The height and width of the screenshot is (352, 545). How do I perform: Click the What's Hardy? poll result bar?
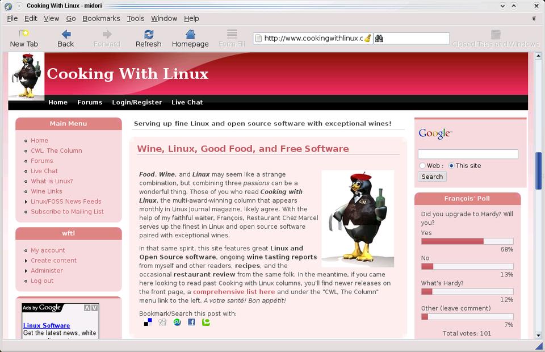467,292
